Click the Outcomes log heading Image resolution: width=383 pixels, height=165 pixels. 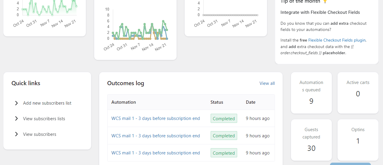126,83
